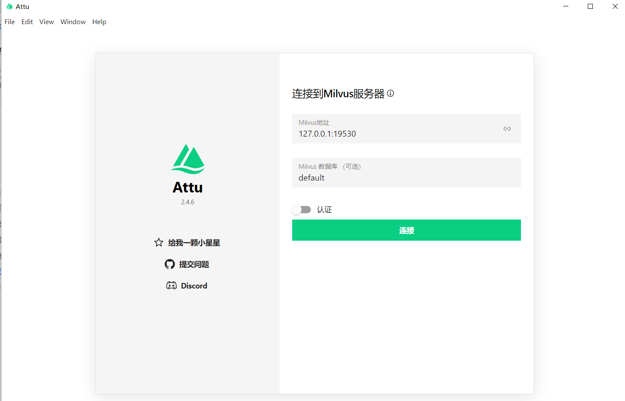This screenshot has height=401, width=625.
Task: Click the Attu triangle logo
Action: pyautogui.click(x=187, y=159)
